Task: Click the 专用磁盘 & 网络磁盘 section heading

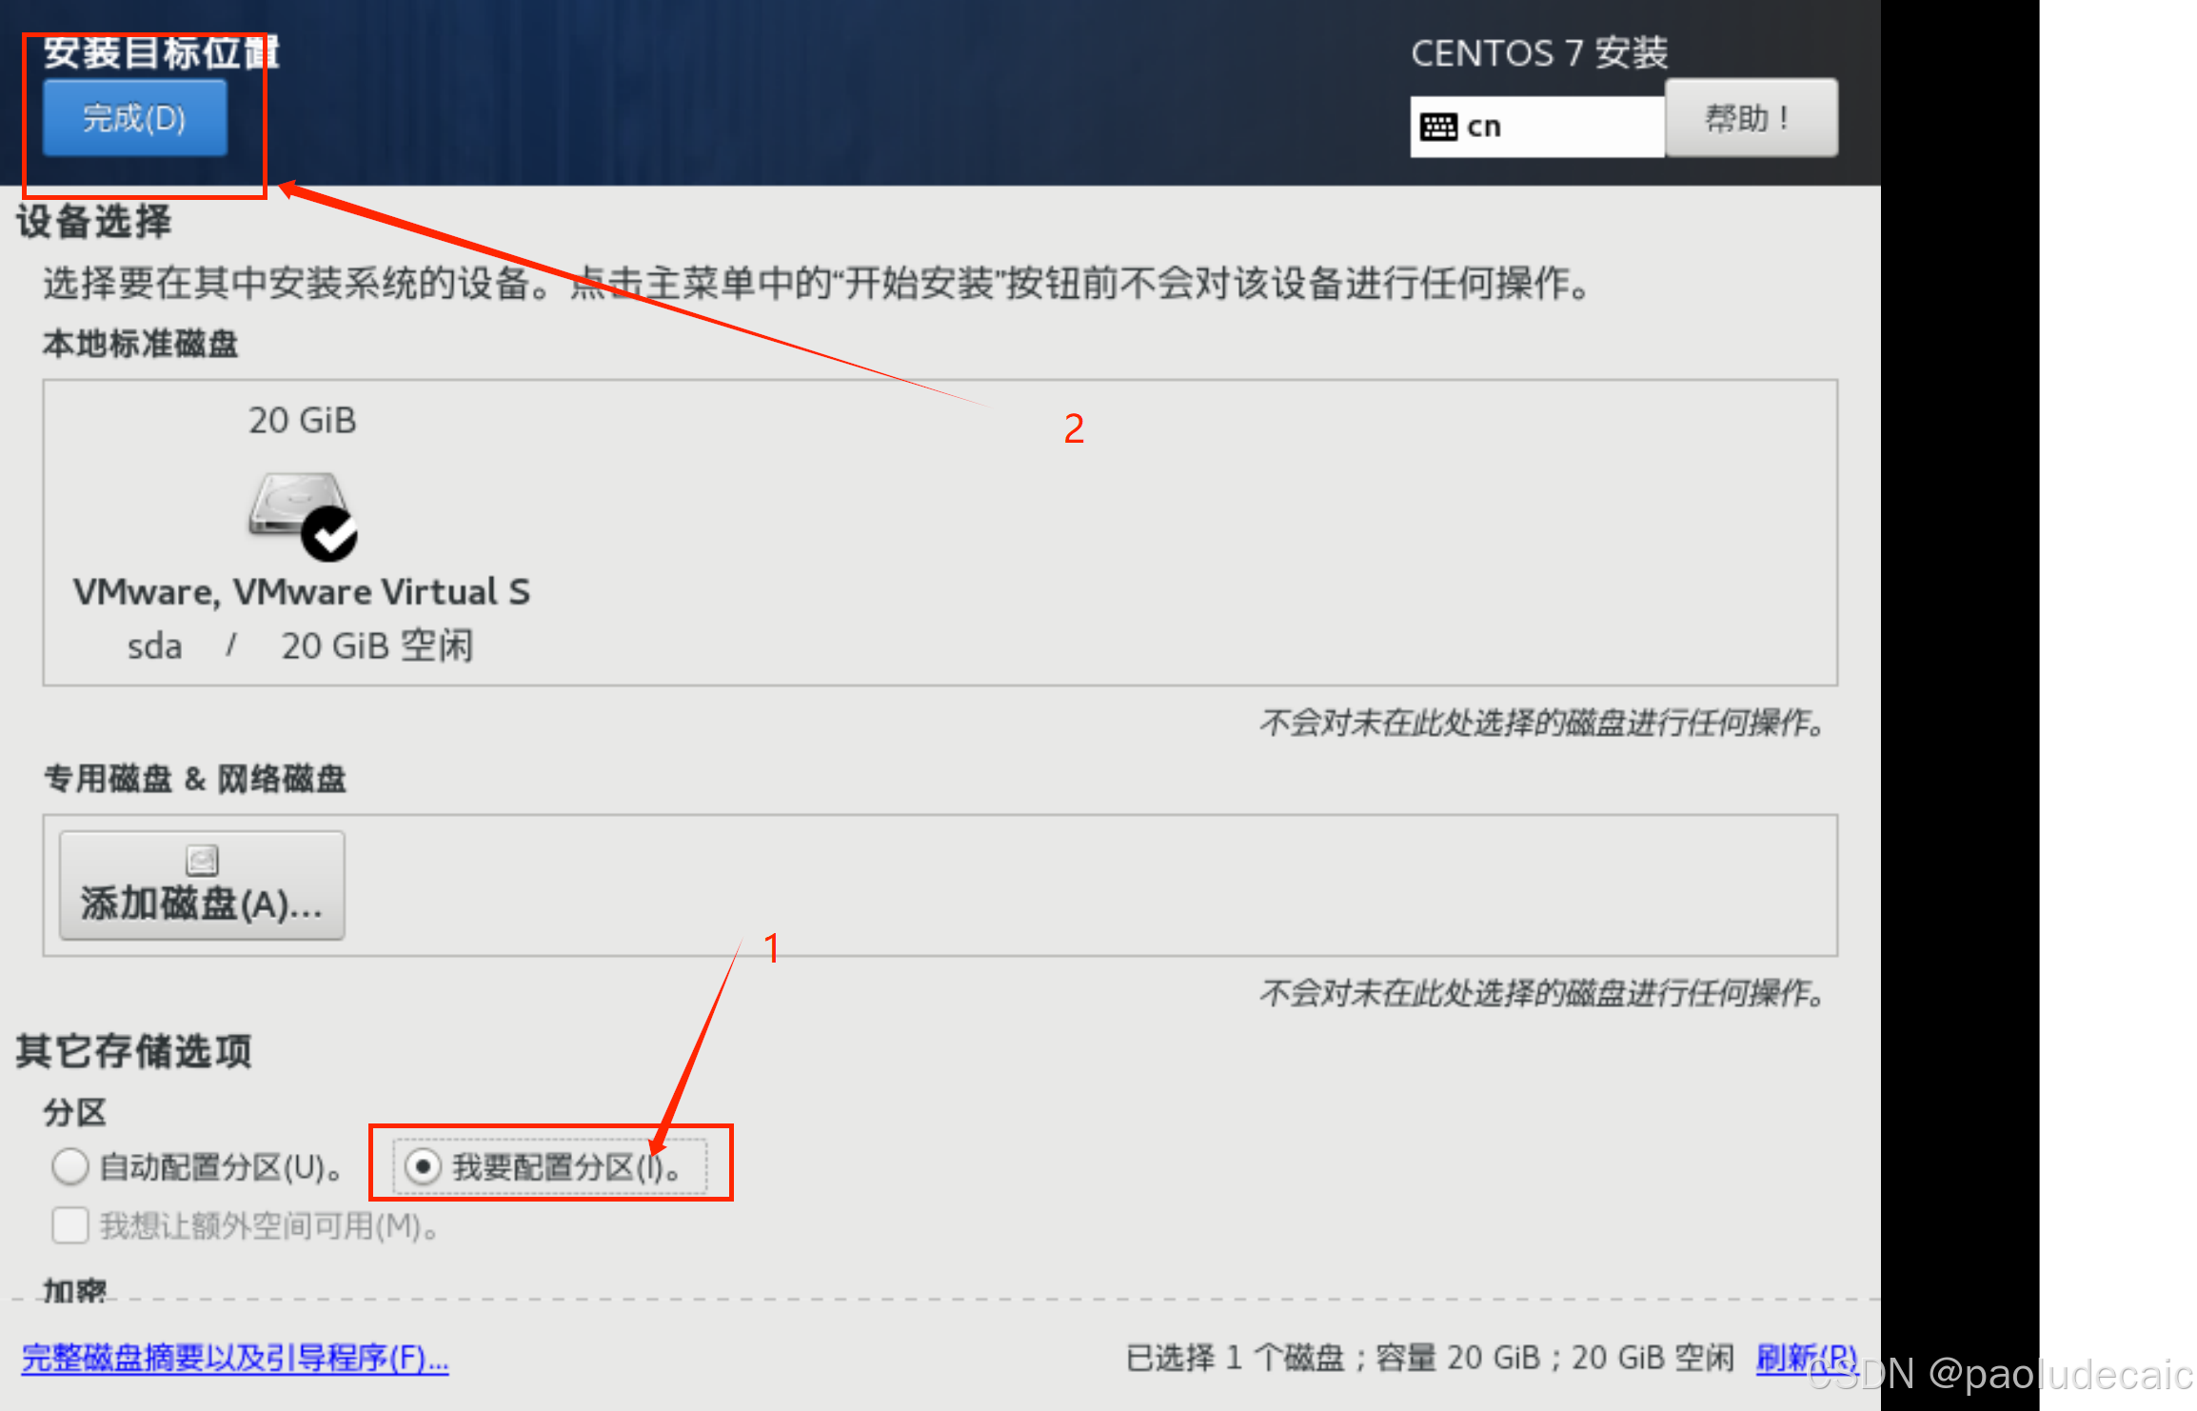Action: [x=195, y=779]
